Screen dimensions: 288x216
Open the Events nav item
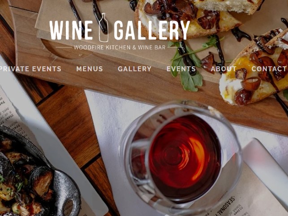181,69
